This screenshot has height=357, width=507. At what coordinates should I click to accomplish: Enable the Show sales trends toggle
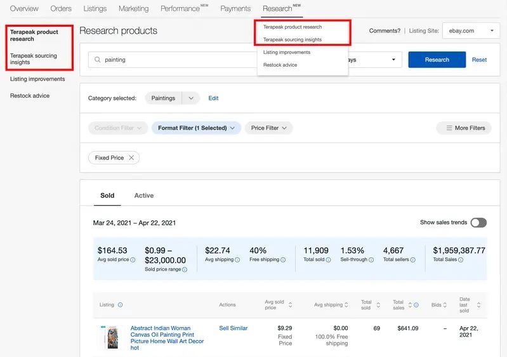[x=478, y=222]
